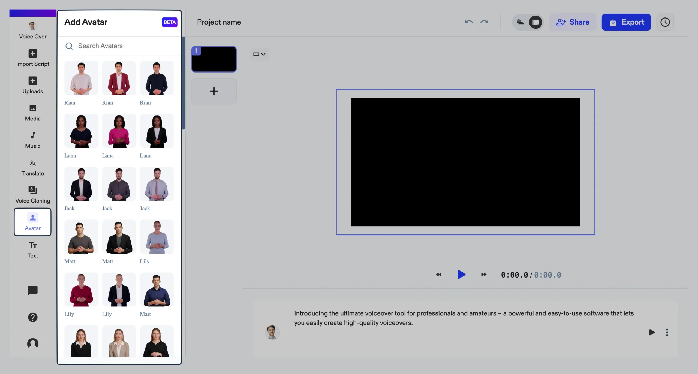Click the fast-forward playback button

484,275
